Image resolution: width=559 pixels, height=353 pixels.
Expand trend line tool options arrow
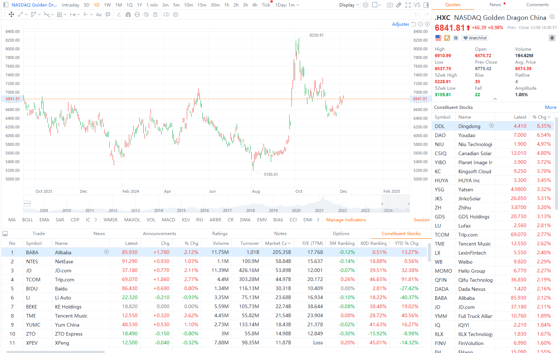(x=26, y=14)
